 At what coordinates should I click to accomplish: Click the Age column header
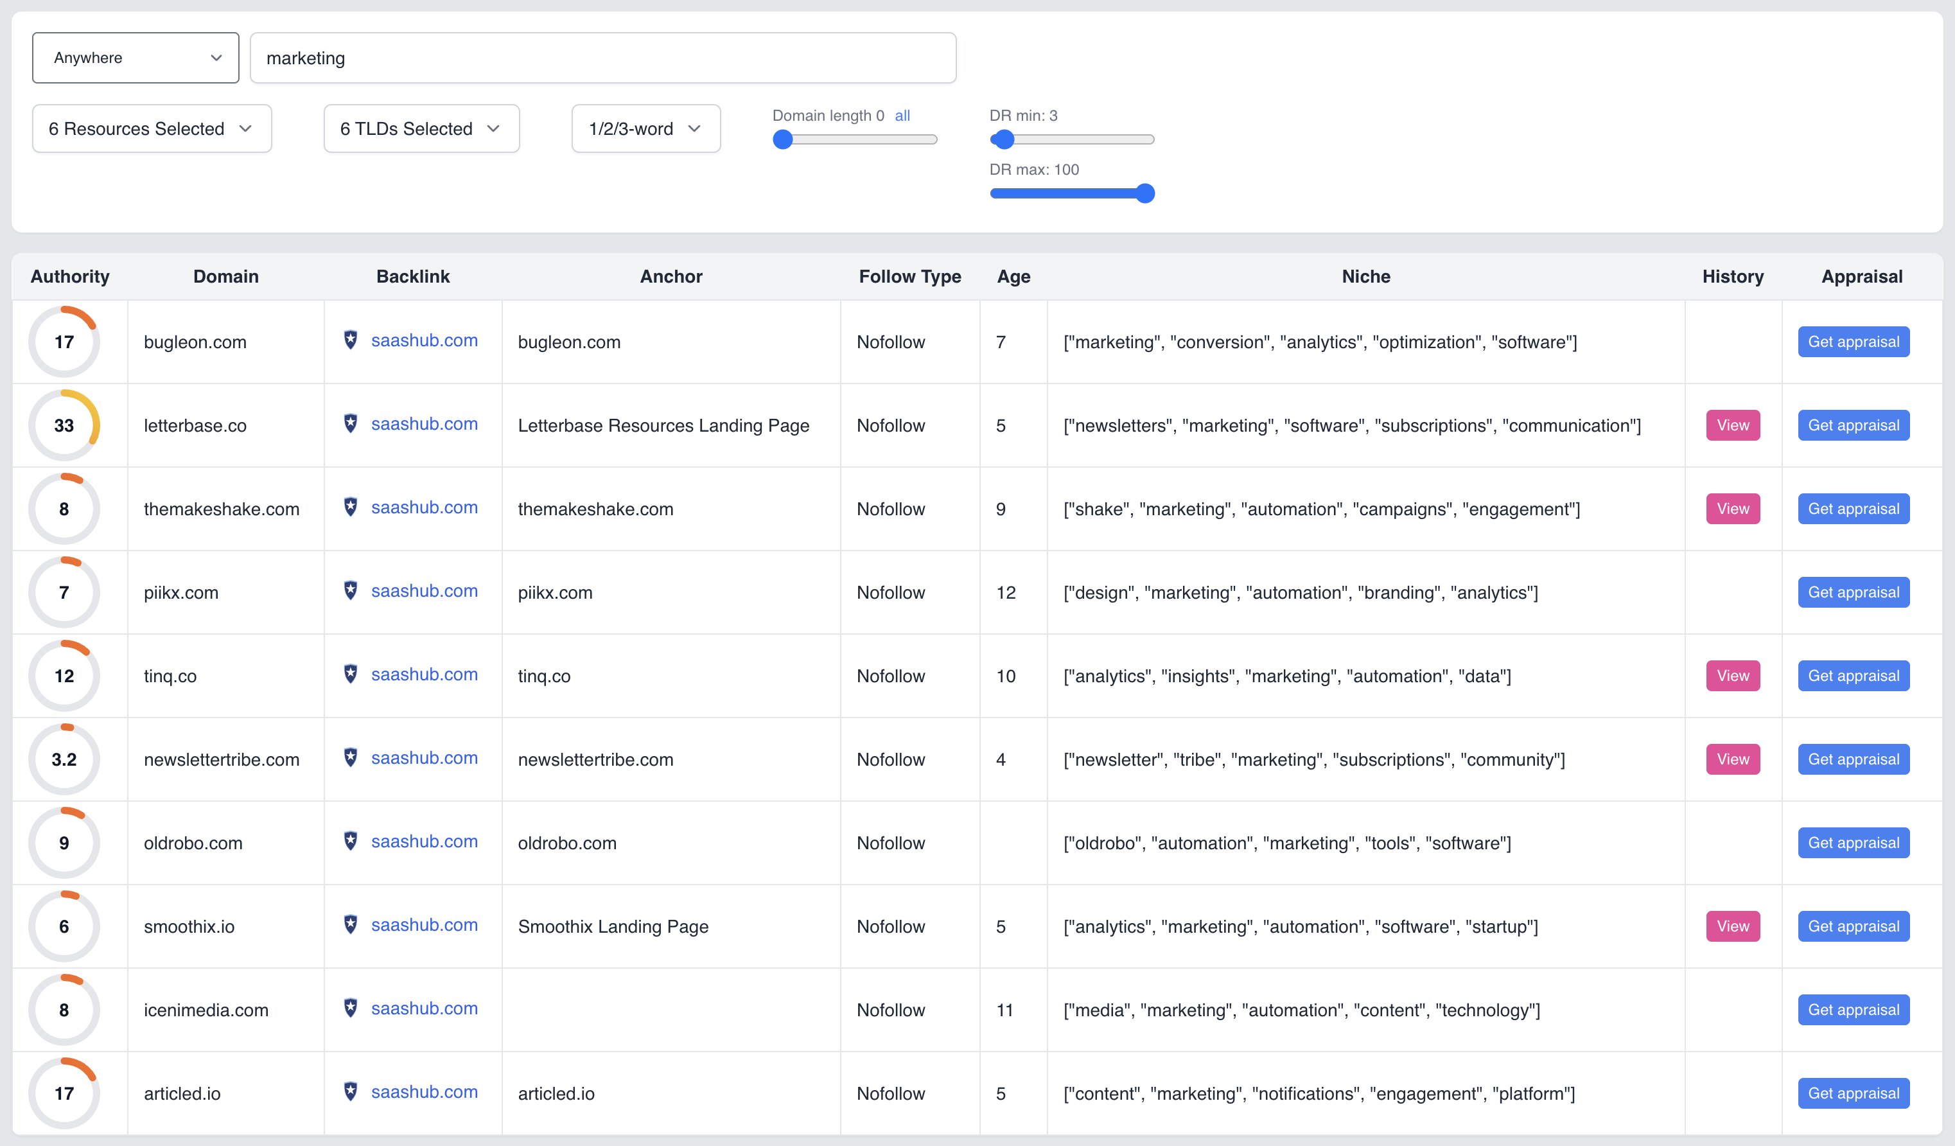tap(1013, 277)
